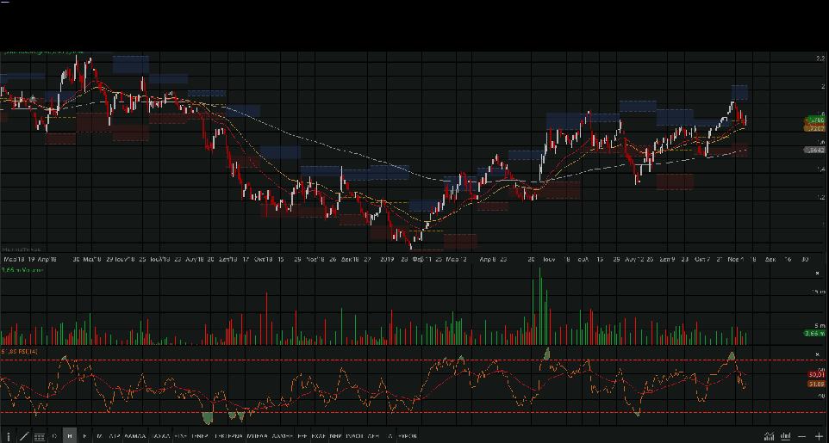Switch to the M timeframe

(x=99, y=436)
